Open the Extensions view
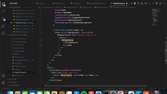Viewport: 167px width, 94px height. point(3,33)
